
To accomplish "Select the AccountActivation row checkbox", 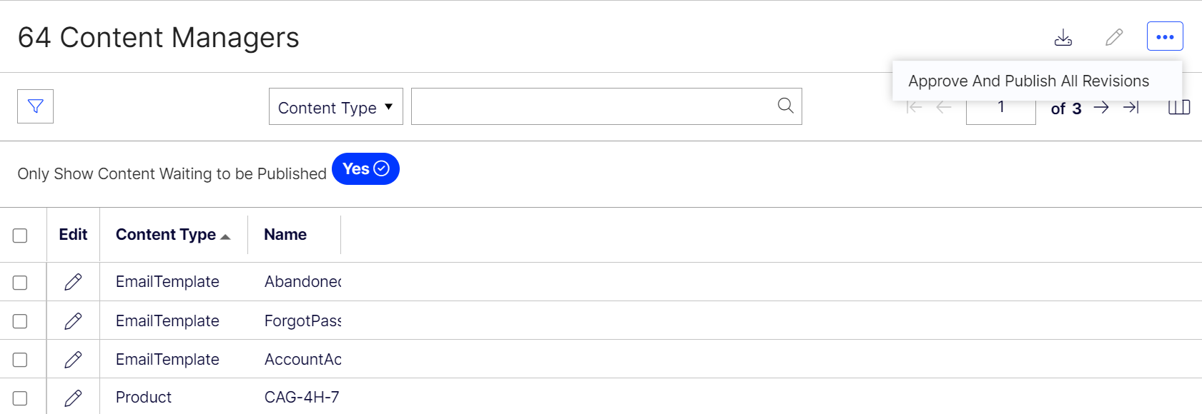I will (x=21, y=359).
